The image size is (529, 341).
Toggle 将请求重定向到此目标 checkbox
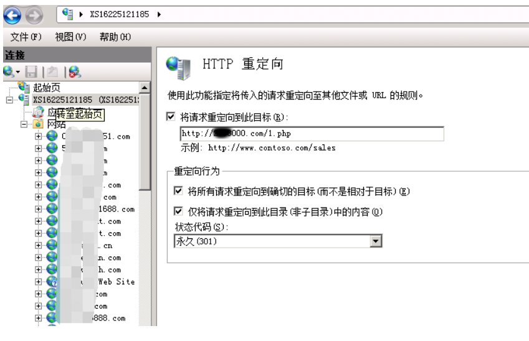(172, 116)
